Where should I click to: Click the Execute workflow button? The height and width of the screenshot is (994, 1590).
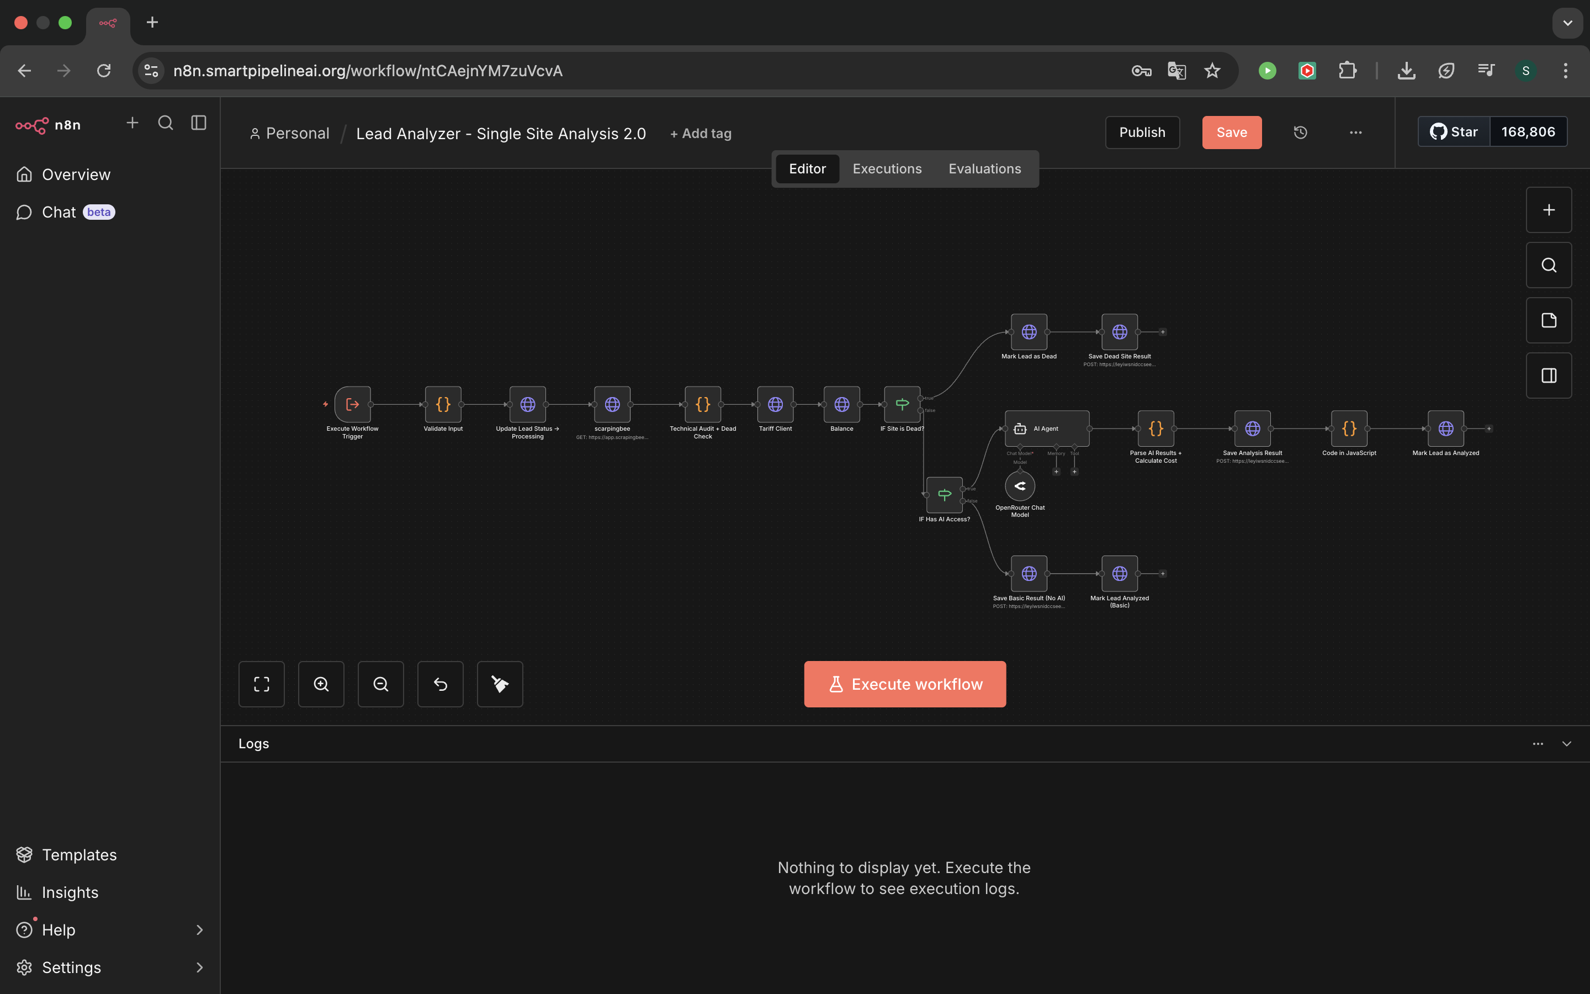tap(905, 684)
